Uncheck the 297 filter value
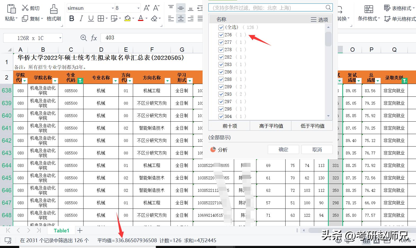 point(221,101)
